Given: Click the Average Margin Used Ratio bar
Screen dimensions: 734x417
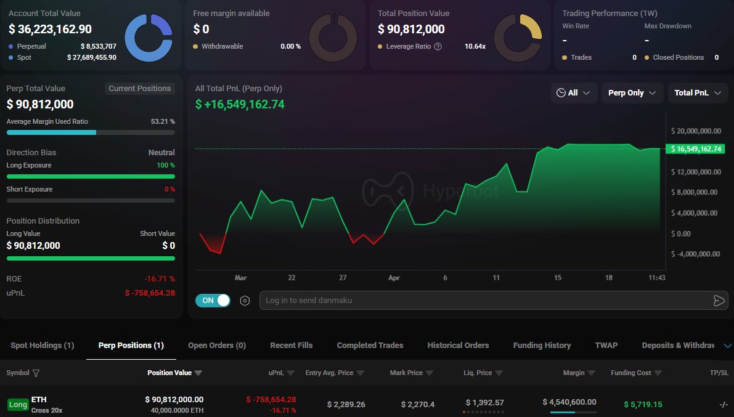Looking at the screenshot, I should click(x=91, y=132).
